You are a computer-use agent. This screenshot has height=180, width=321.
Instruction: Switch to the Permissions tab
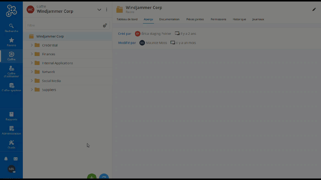pos(218,19)
